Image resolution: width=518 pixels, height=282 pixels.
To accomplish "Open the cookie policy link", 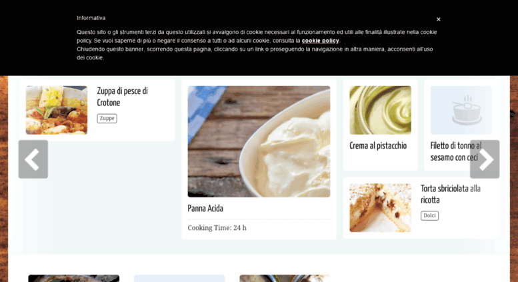I will pyautogui.click(x=320, y=41).
